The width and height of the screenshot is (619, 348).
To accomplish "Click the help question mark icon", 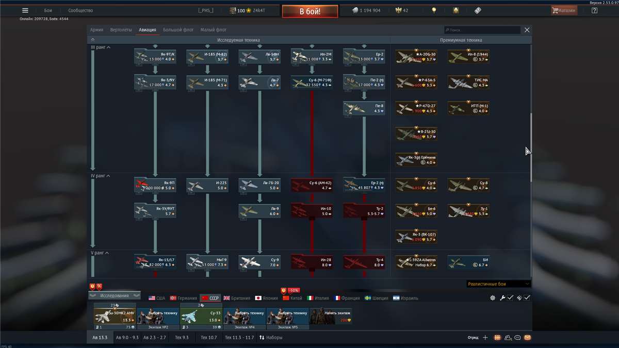I will pyautogui.click(x=594, y=10).
